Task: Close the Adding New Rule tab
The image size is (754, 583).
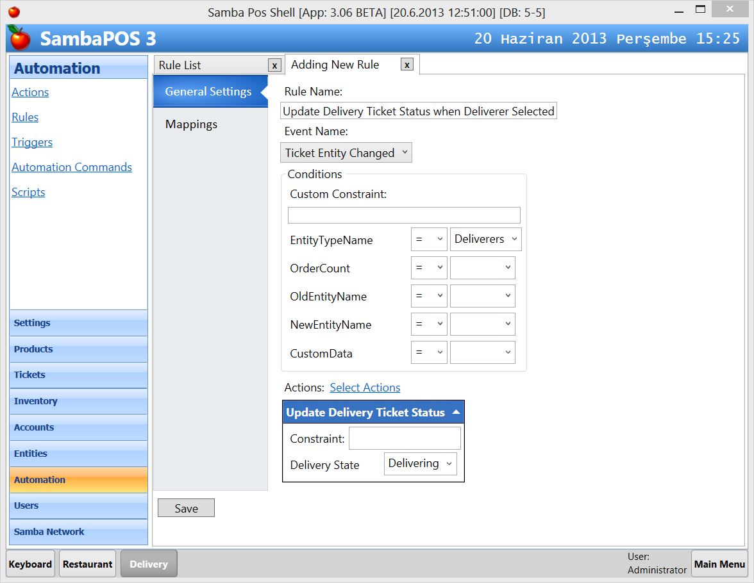Action: pyautogui.click(x=408, y=65)
